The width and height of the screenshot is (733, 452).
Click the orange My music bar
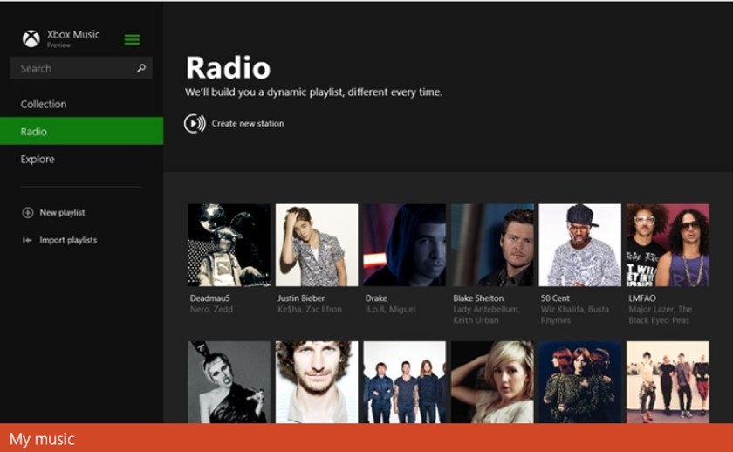tap(366, 438)
